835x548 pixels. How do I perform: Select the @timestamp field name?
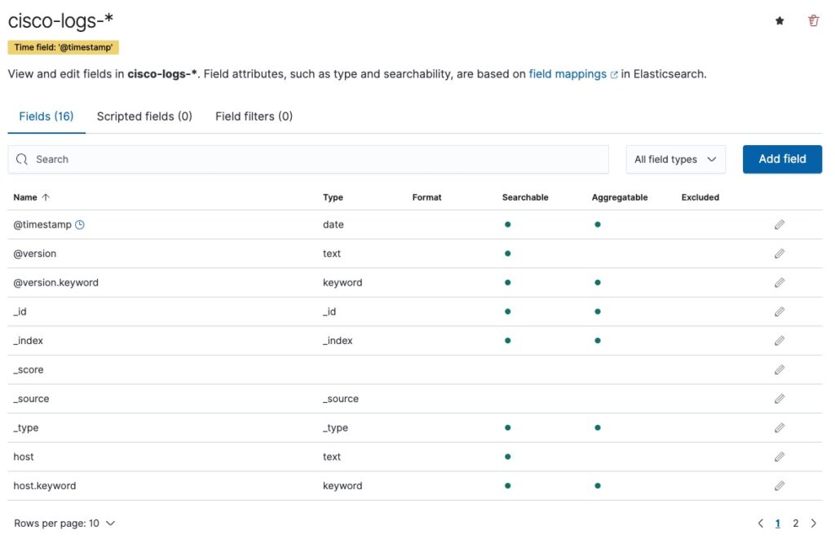click(x=42, y=225)
